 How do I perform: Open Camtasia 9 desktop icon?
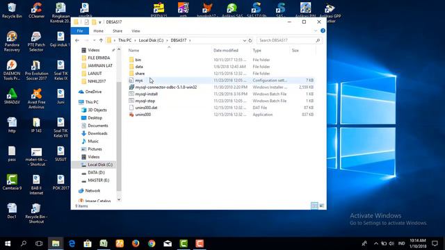[x=12, y=182]
